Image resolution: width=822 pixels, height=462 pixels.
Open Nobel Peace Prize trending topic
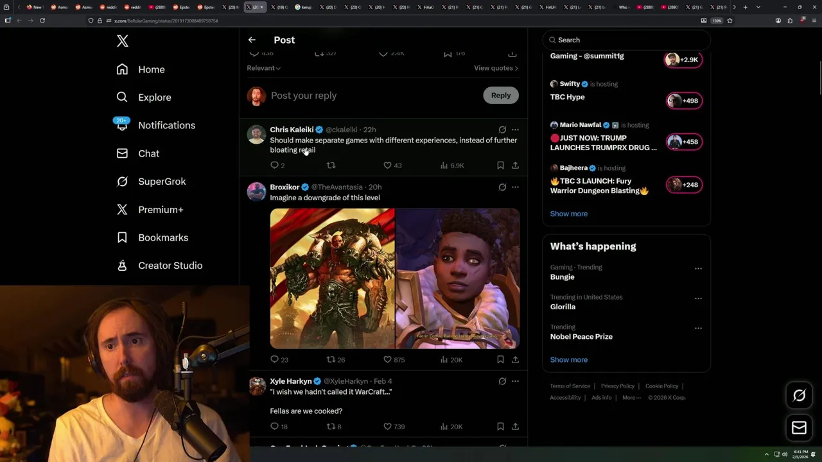coord(581,337)
